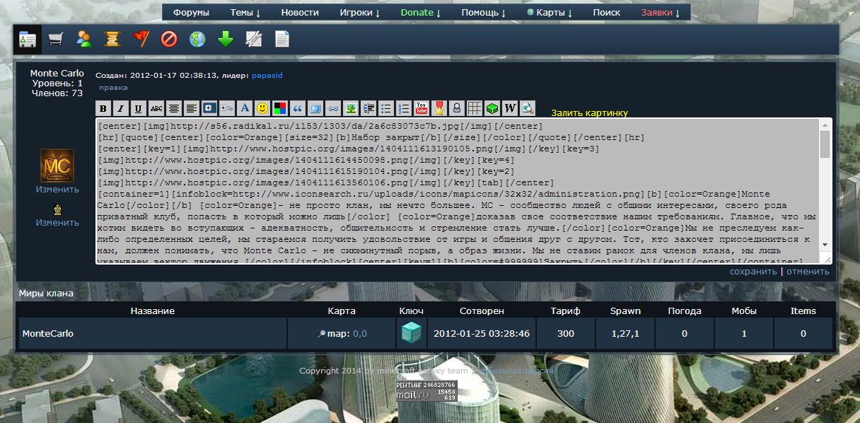Expand the Игроки dropdown menu

[359, 13]
